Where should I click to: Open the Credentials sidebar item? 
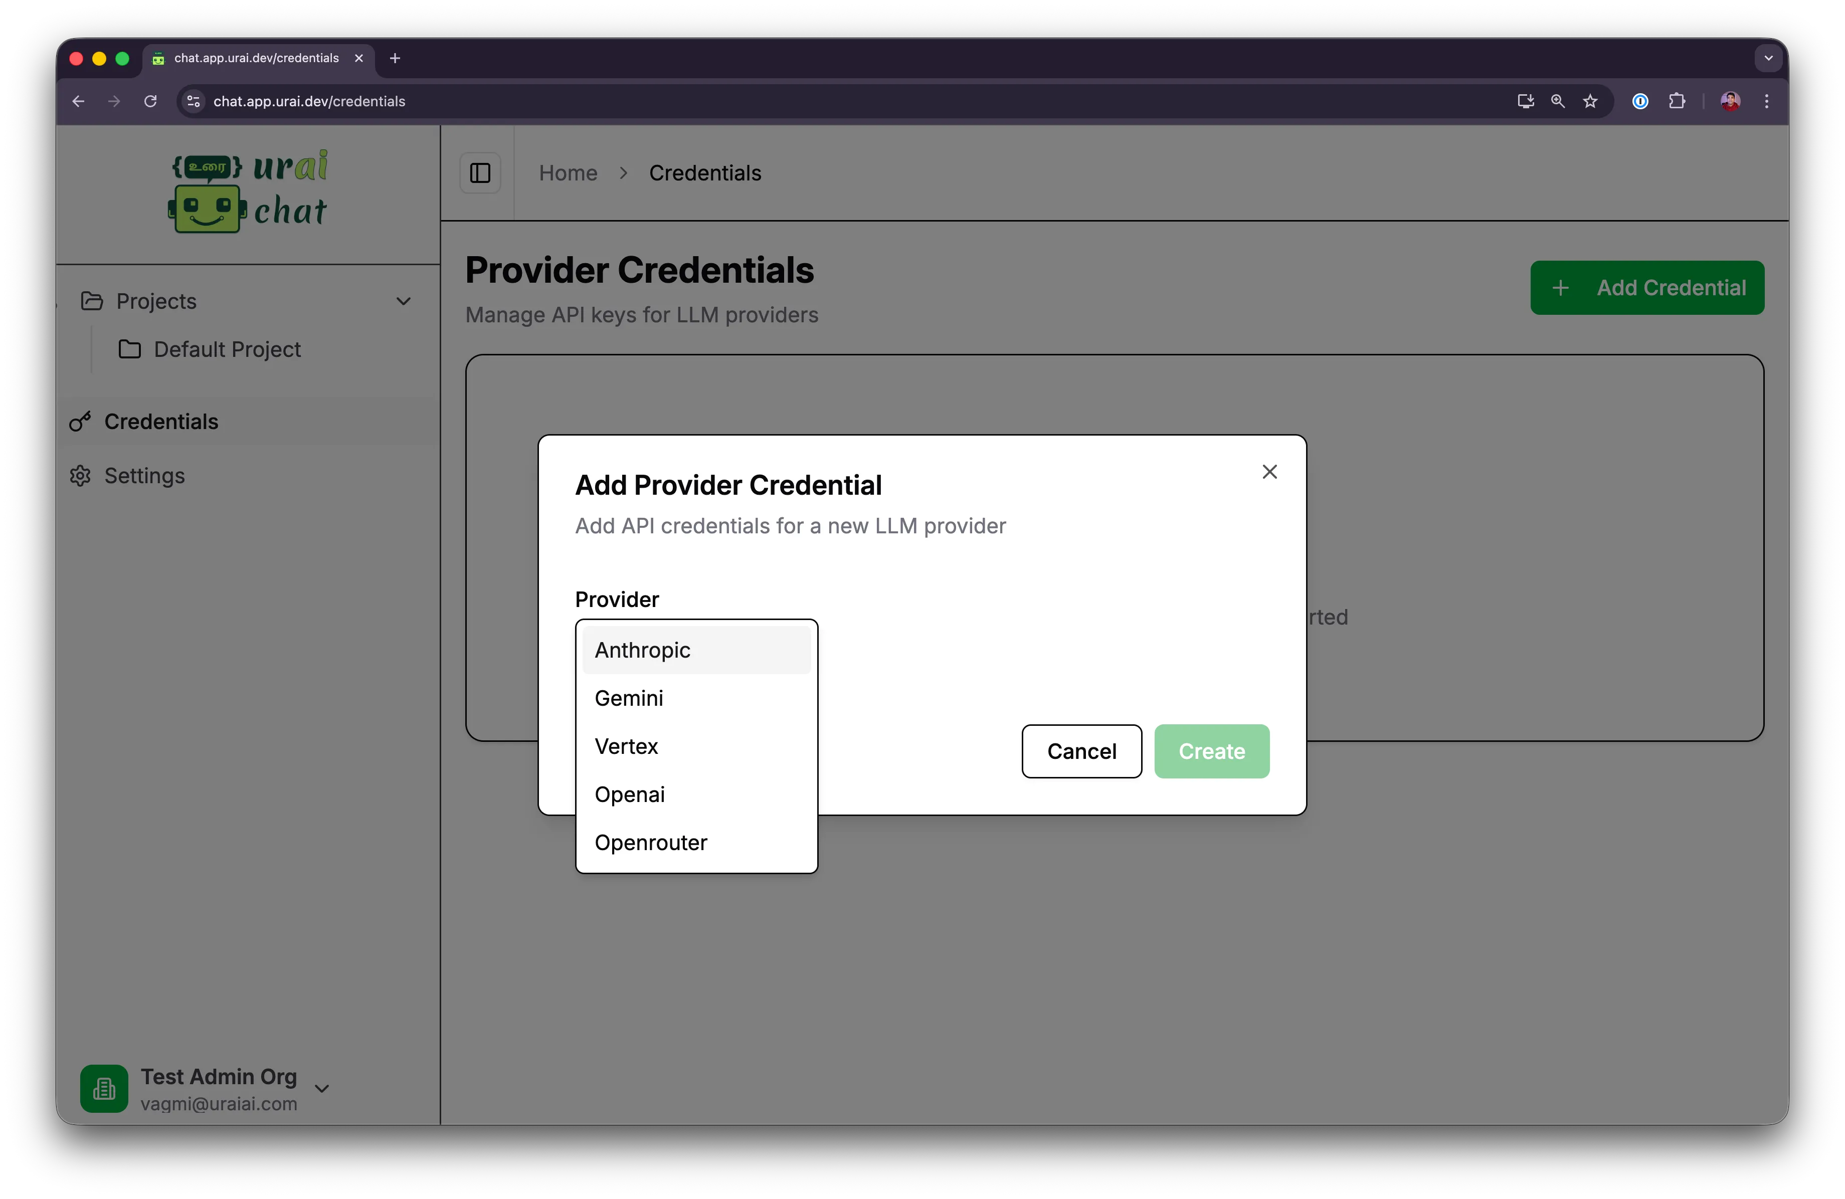tap(248, 422)
